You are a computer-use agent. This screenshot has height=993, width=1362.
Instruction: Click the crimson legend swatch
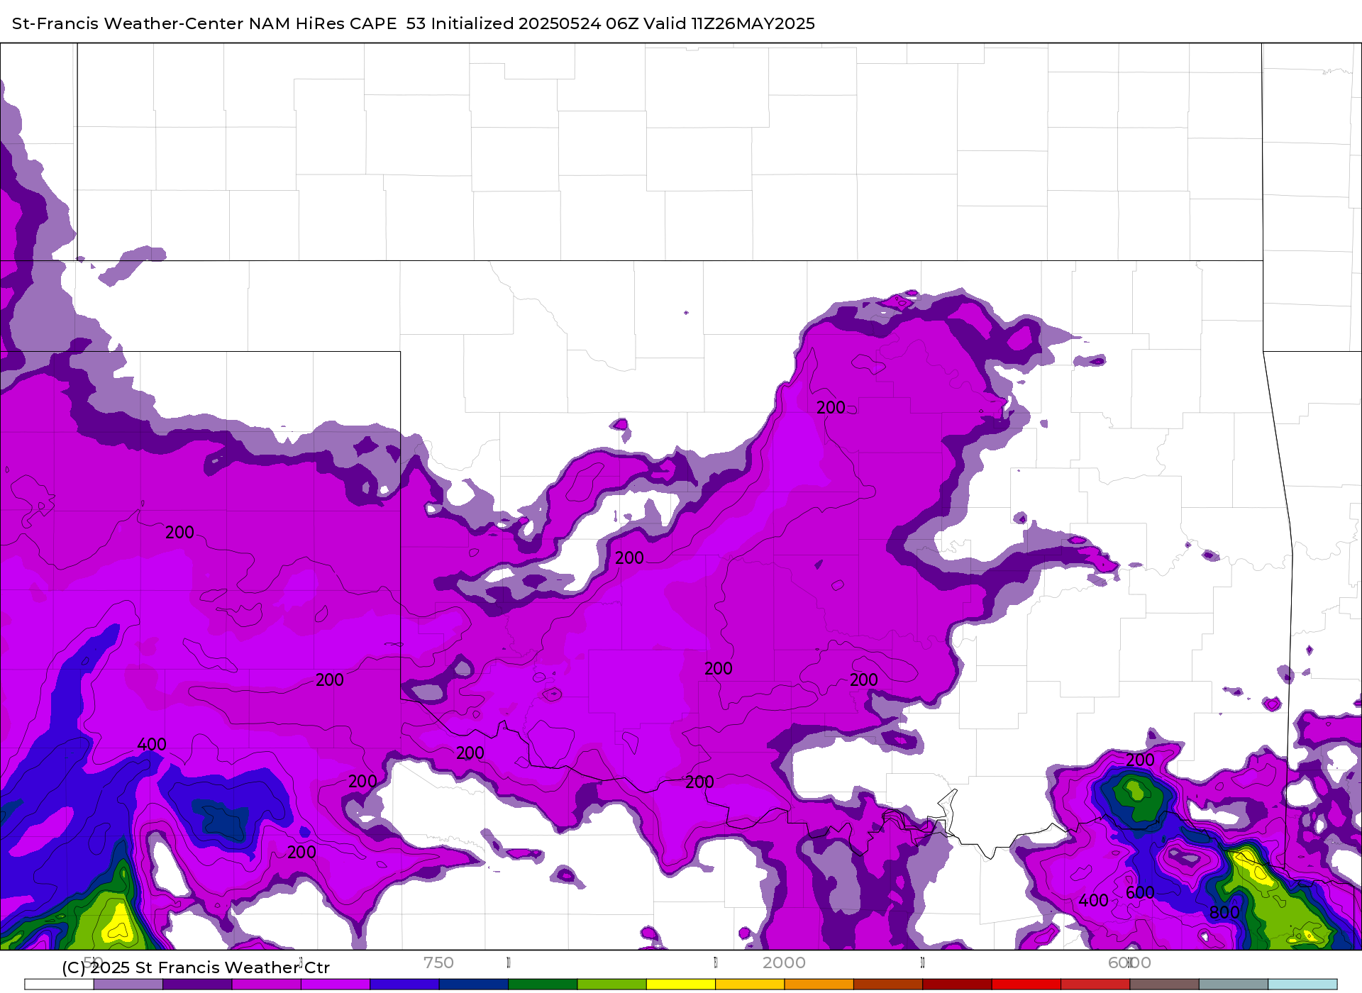[x=1095, y=984]
